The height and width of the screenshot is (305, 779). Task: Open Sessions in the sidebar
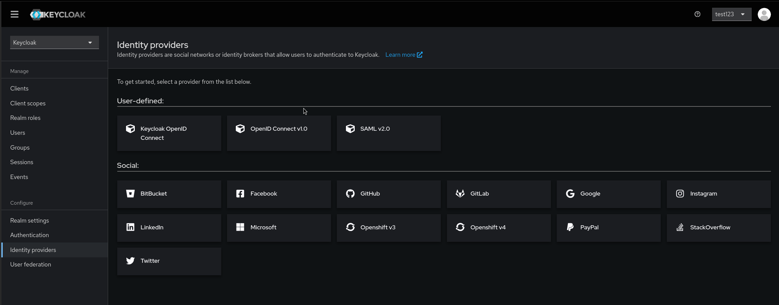(22, 162)
